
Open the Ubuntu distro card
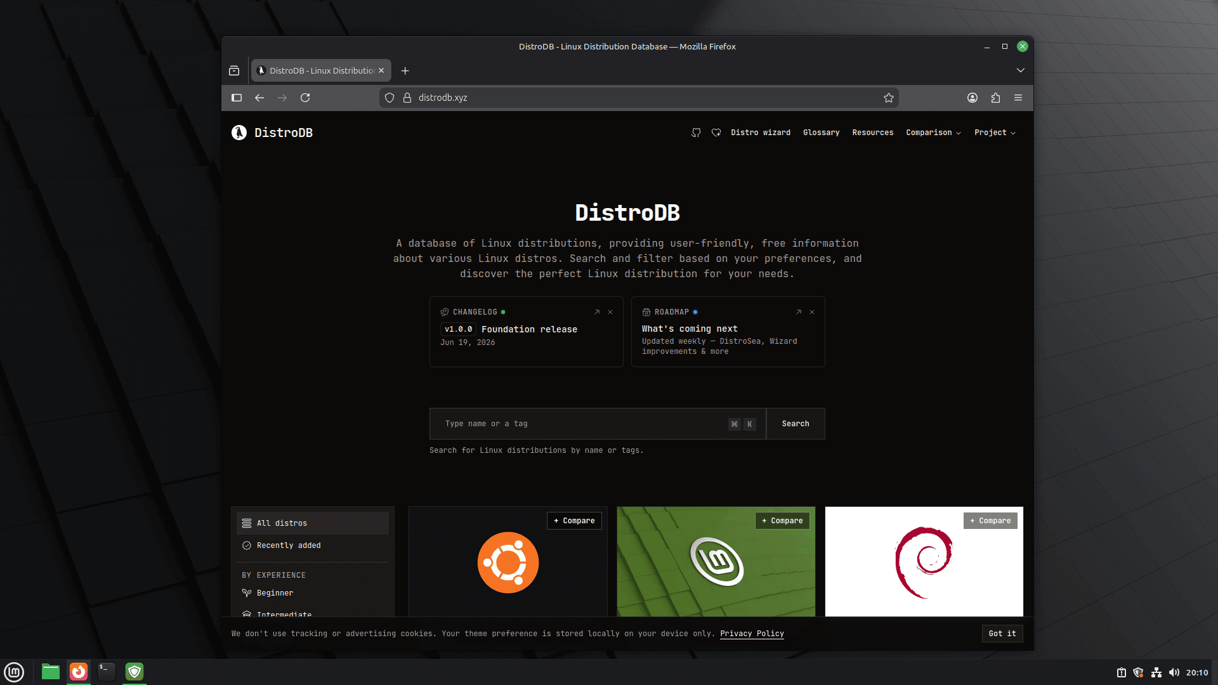[508, 563]
